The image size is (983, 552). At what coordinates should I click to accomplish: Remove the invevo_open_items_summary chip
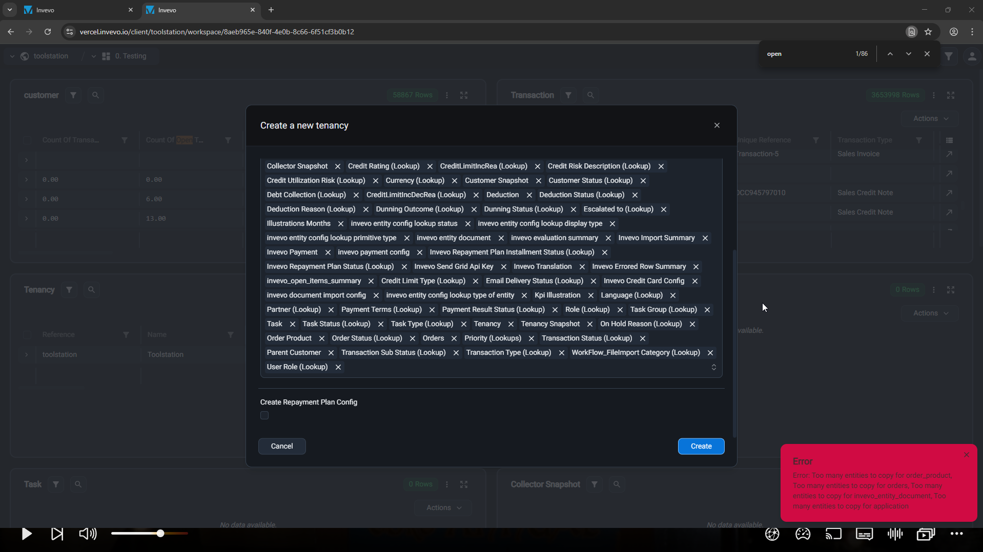click(x=371, y=281)
